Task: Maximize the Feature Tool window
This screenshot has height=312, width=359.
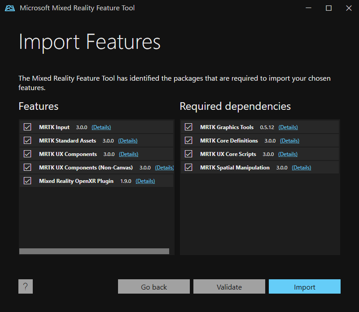Action: (329, 8)
